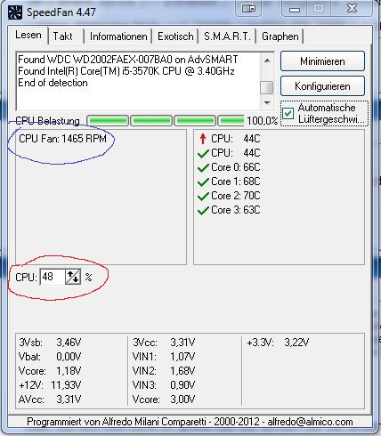Click the log line mentioning Intel Core i5-3570K

tap(126, 71)
